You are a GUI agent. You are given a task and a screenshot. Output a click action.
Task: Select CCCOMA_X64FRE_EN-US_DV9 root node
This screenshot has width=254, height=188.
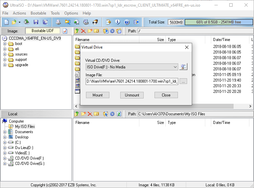coord(35,38)
